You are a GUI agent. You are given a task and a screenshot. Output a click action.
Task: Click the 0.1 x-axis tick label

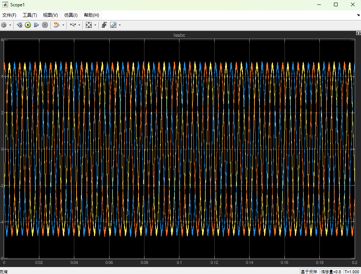[x=179, y=262]
